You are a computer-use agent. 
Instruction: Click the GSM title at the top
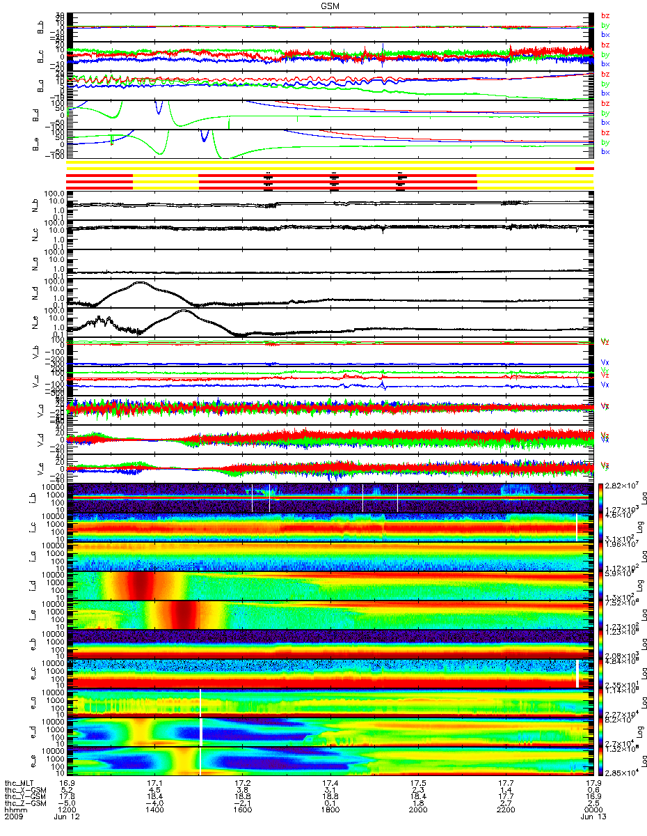330,5
